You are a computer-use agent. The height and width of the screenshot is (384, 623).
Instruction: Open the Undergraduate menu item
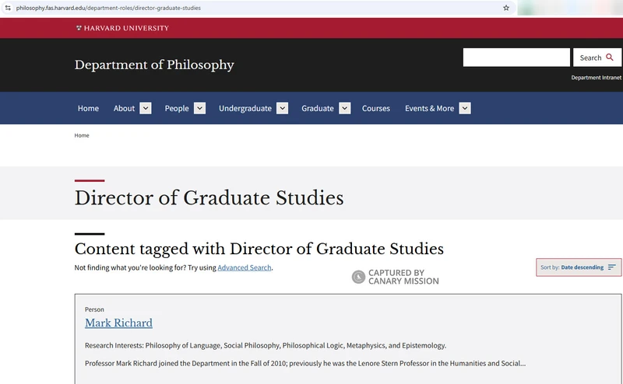(x=245, y=108)
